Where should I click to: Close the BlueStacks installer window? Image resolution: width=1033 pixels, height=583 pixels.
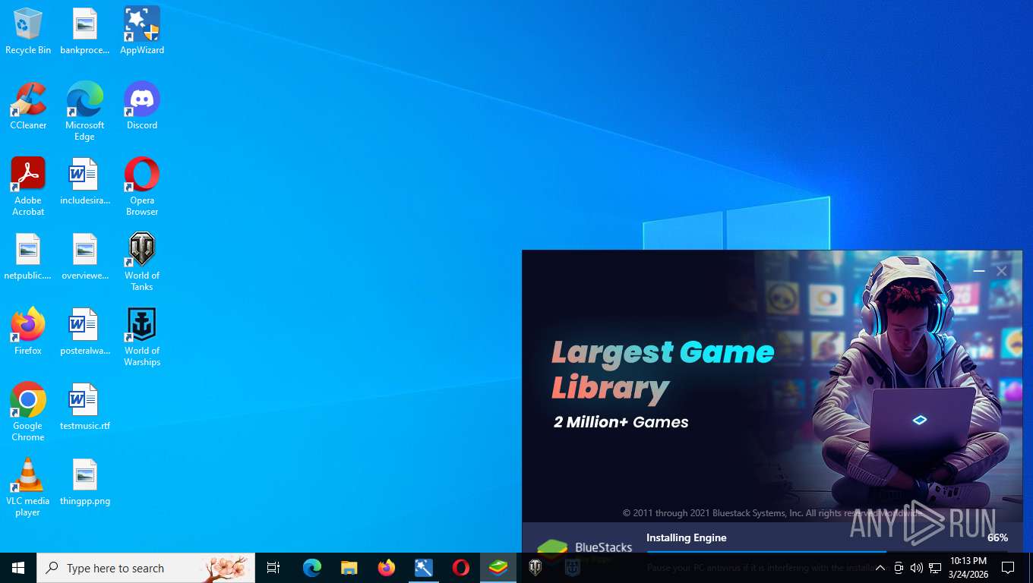[1002, 271]
